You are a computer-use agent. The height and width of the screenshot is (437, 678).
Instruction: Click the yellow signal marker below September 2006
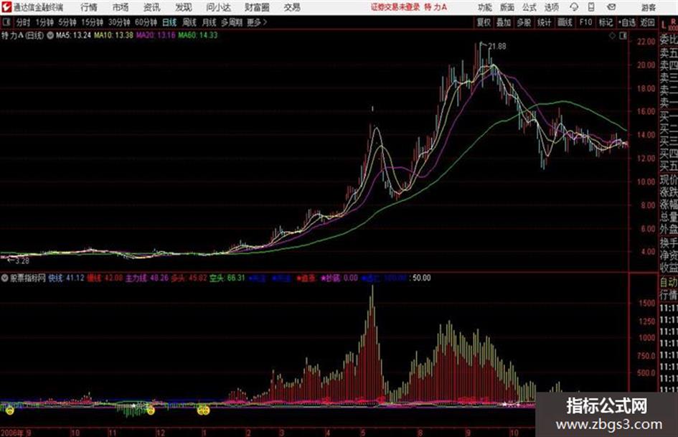click(9, 410)
